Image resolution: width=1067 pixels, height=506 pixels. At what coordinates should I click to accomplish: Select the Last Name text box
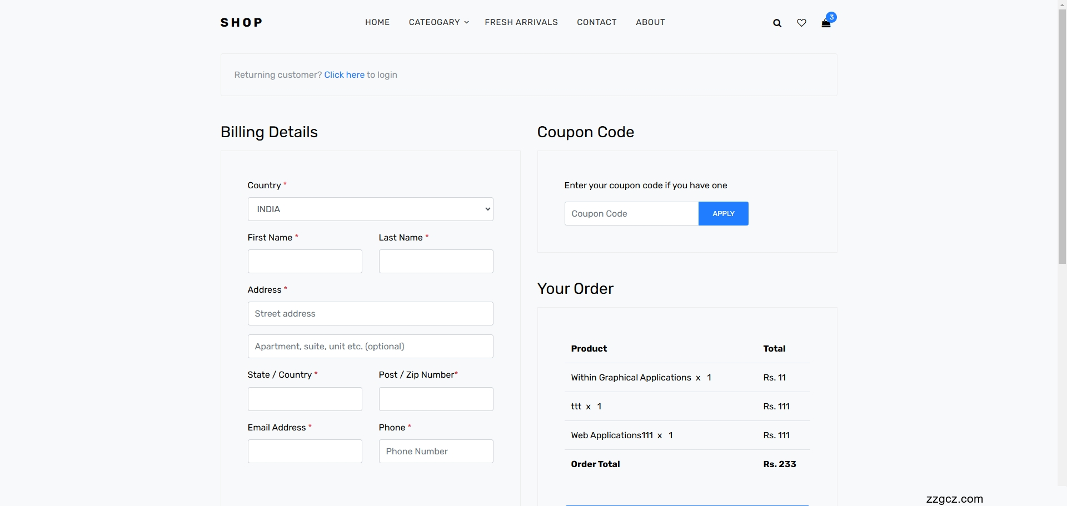[436, 262]
